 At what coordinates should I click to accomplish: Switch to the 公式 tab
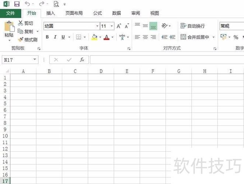(x=97, y=13)
